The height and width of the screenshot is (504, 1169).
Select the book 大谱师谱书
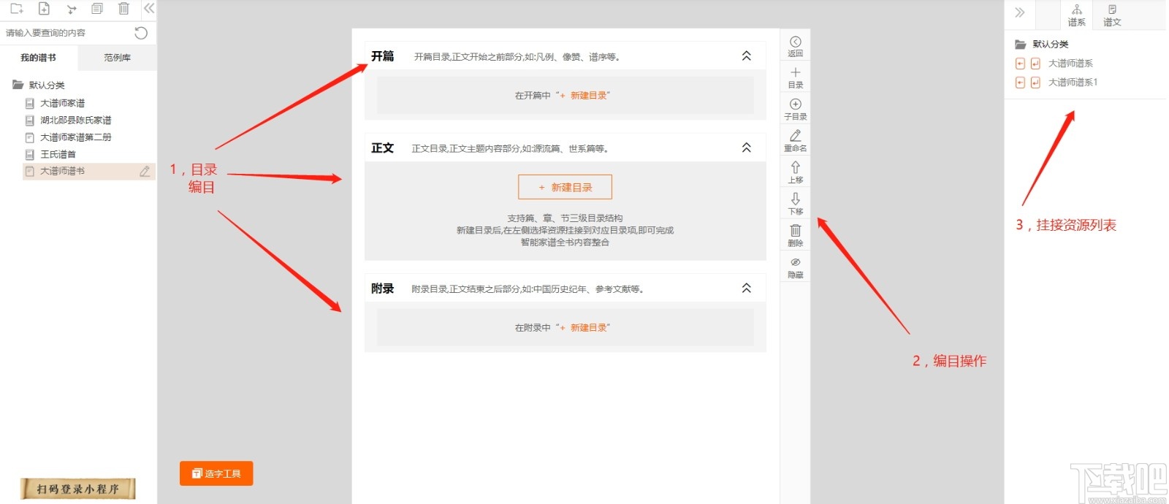pos(62,171)
